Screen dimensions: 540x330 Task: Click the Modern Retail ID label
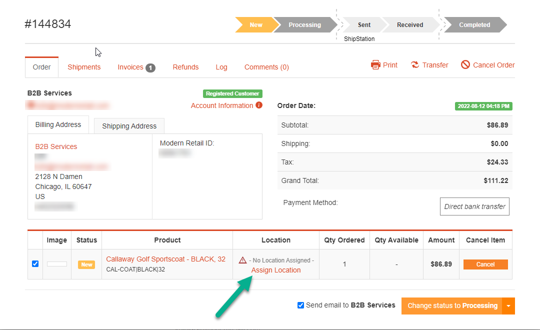187,143
